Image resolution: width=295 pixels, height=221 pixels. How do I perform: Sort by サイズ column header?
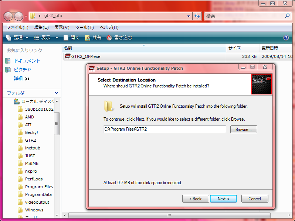[243, 48]
